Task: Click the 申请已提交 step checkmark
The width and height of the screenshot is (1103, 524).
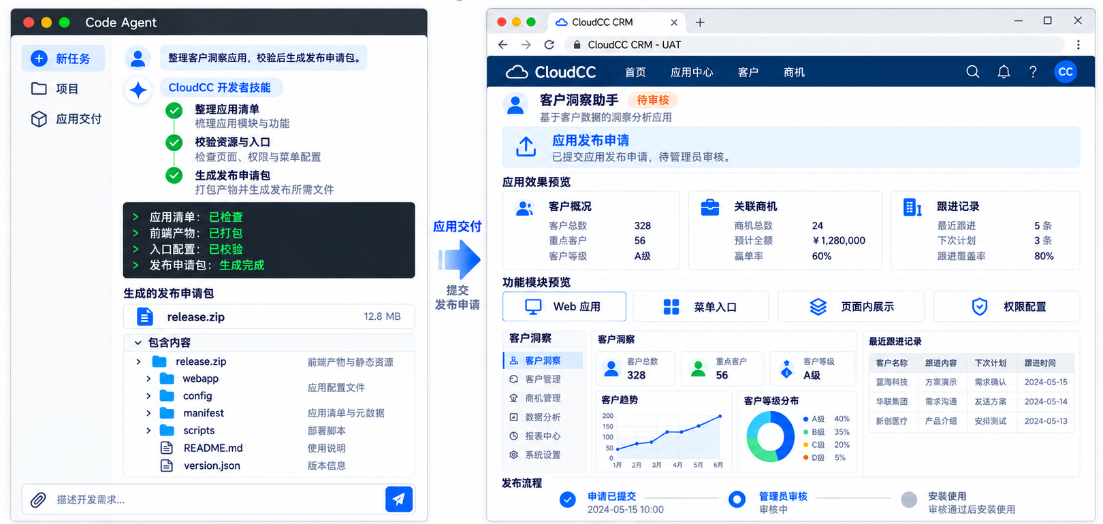Action: tap(568, 500)
